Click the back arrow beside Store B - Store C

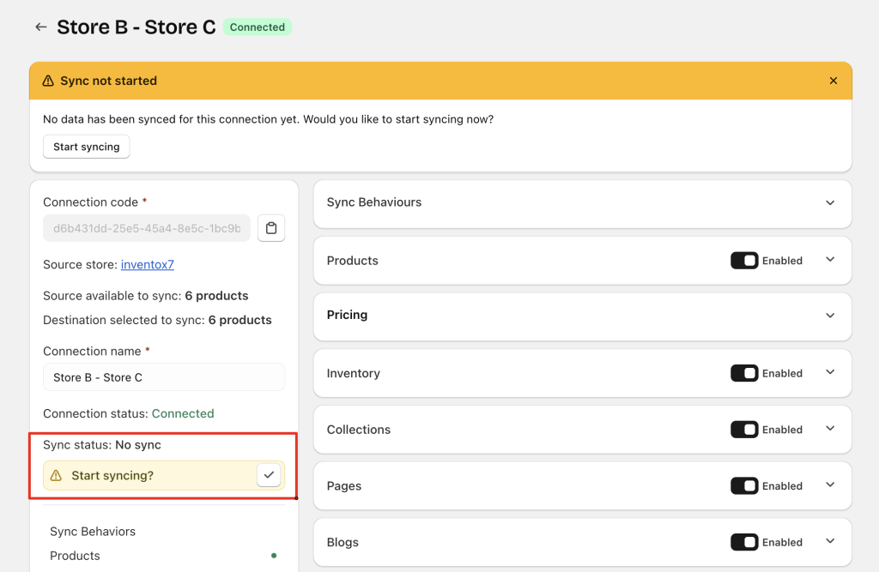(40, 27)
